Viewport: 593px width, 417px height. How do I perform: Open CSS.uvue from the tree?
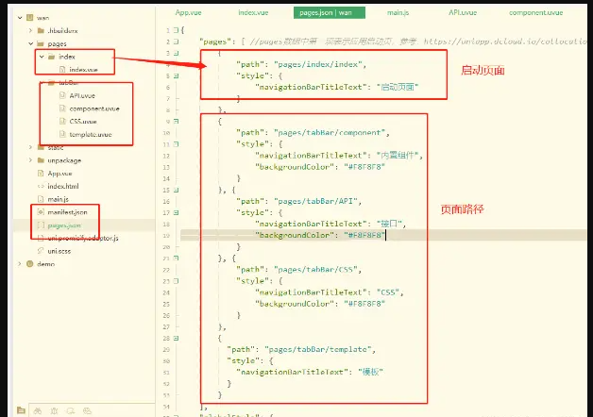pos(83,122)
